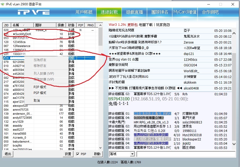Click 世界RPG room hosted by Hys19930318
240x167 pixels.
click(x=151, y=135)
